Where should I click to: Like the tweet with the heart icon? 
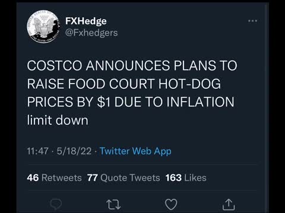(171, 205)
